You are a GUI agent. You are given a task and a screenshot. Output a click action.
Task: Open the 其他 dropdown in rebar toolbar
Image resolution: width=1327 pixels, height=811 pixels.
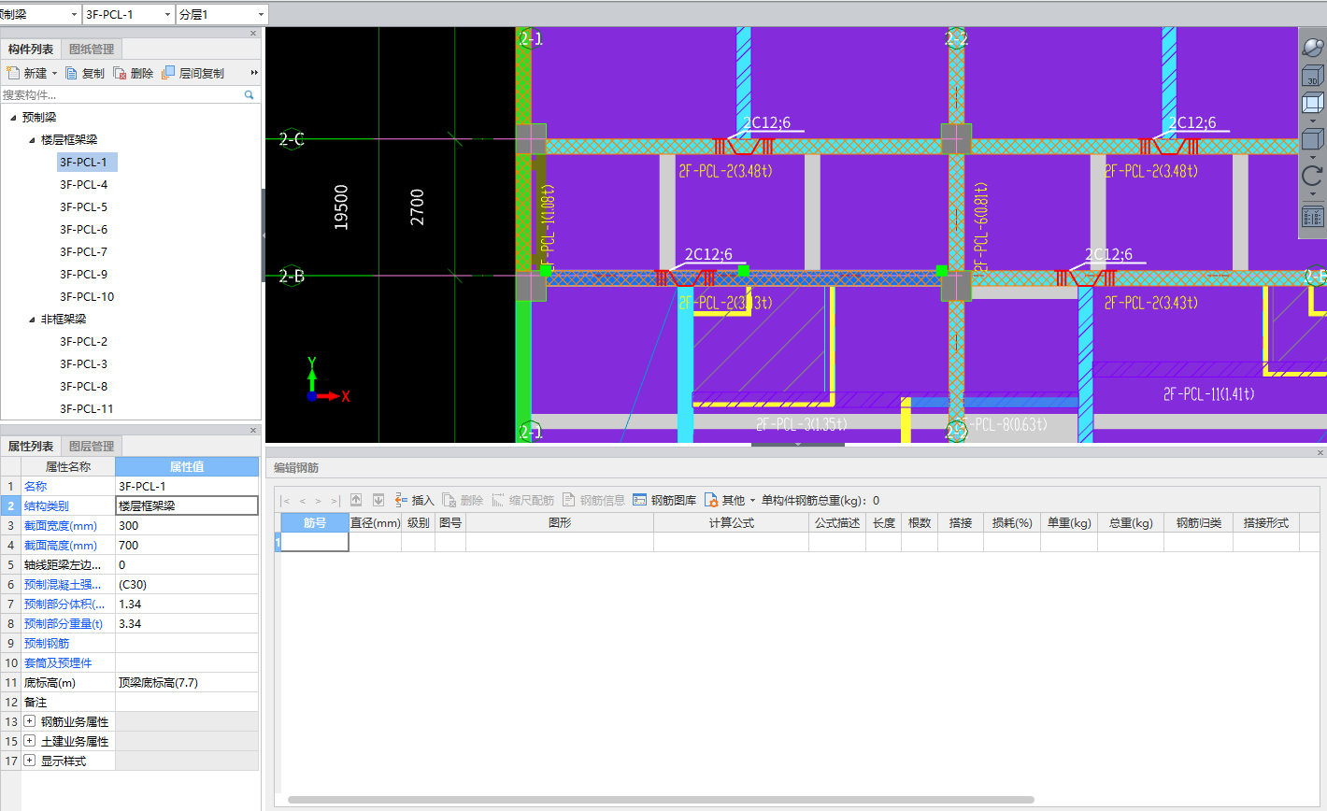click(752, 501)
